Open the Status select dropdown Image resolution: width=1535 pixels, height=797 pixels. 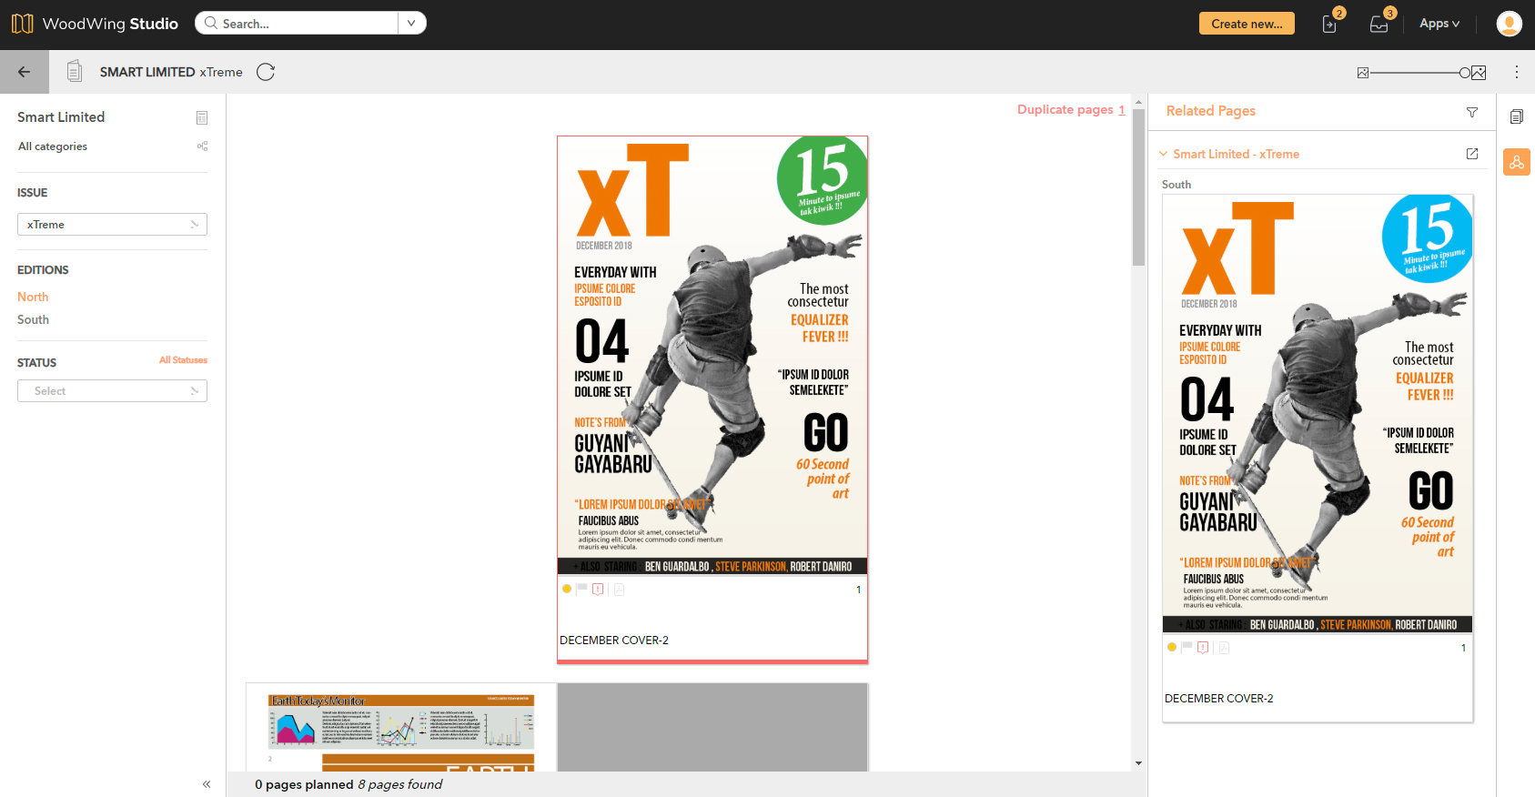point(112,391)
